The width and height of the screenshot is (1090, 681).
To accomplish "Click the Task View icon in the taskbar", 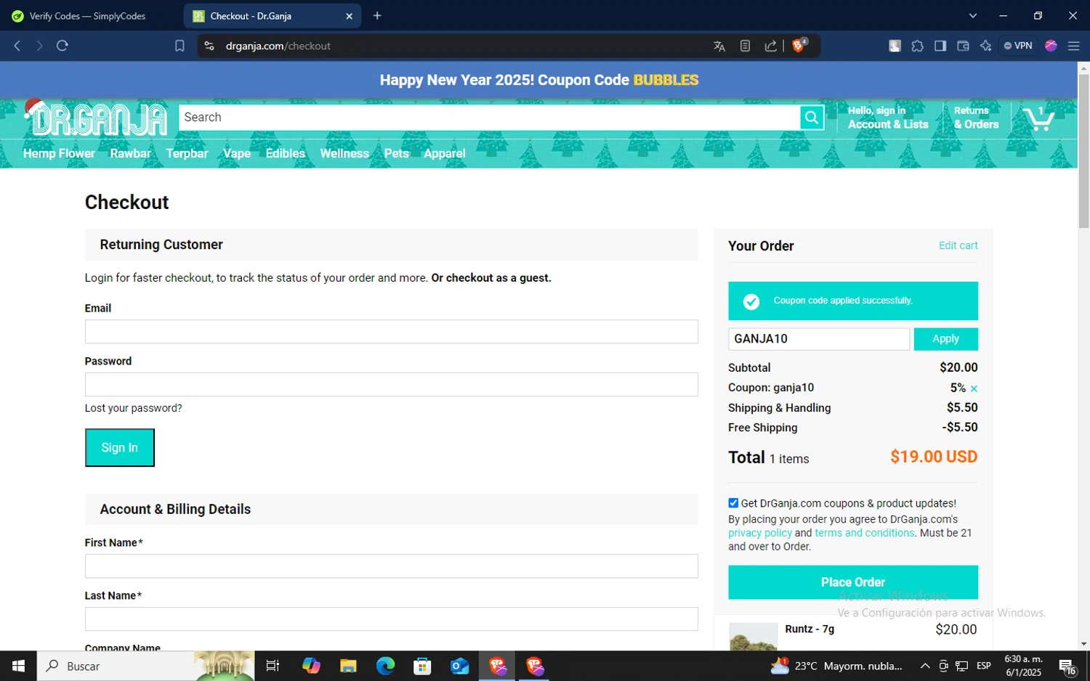I will point(272,666).
